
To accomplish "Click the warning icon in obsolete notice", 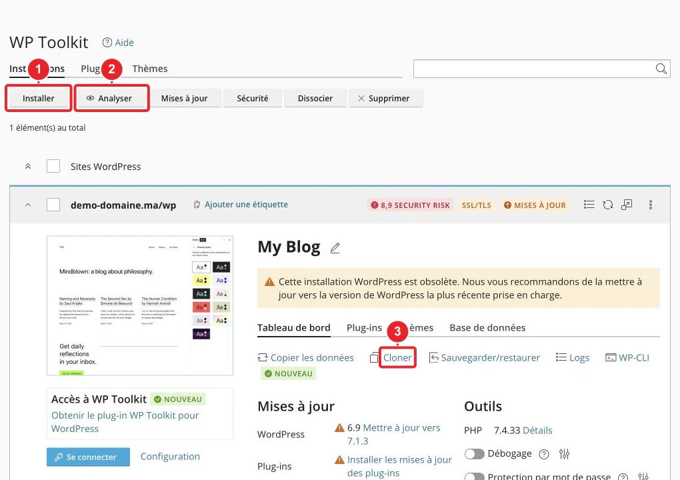I will pos(269,282).
